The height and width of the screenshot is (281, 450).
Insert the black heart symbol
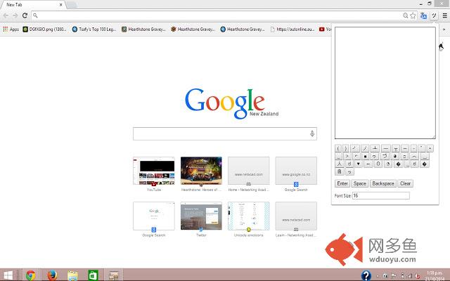click(358, 164)
